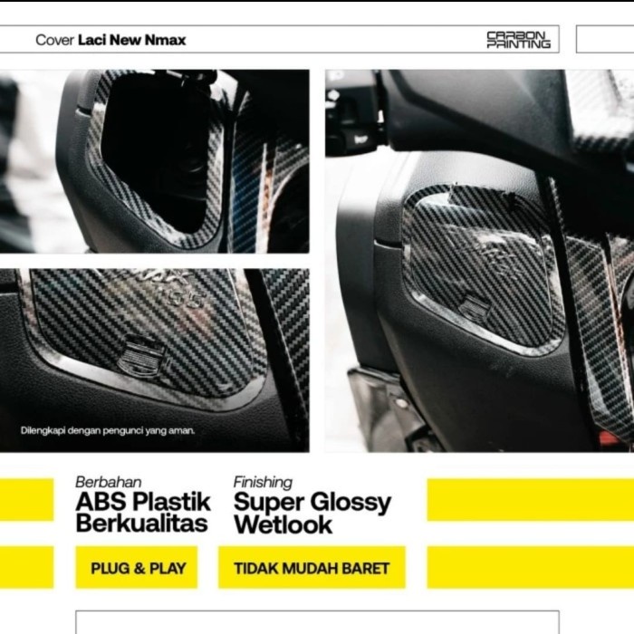Click the lock latch on the right photo cover
The width and height of the screenshot is (634, 634).
click(x=474, y=306)
